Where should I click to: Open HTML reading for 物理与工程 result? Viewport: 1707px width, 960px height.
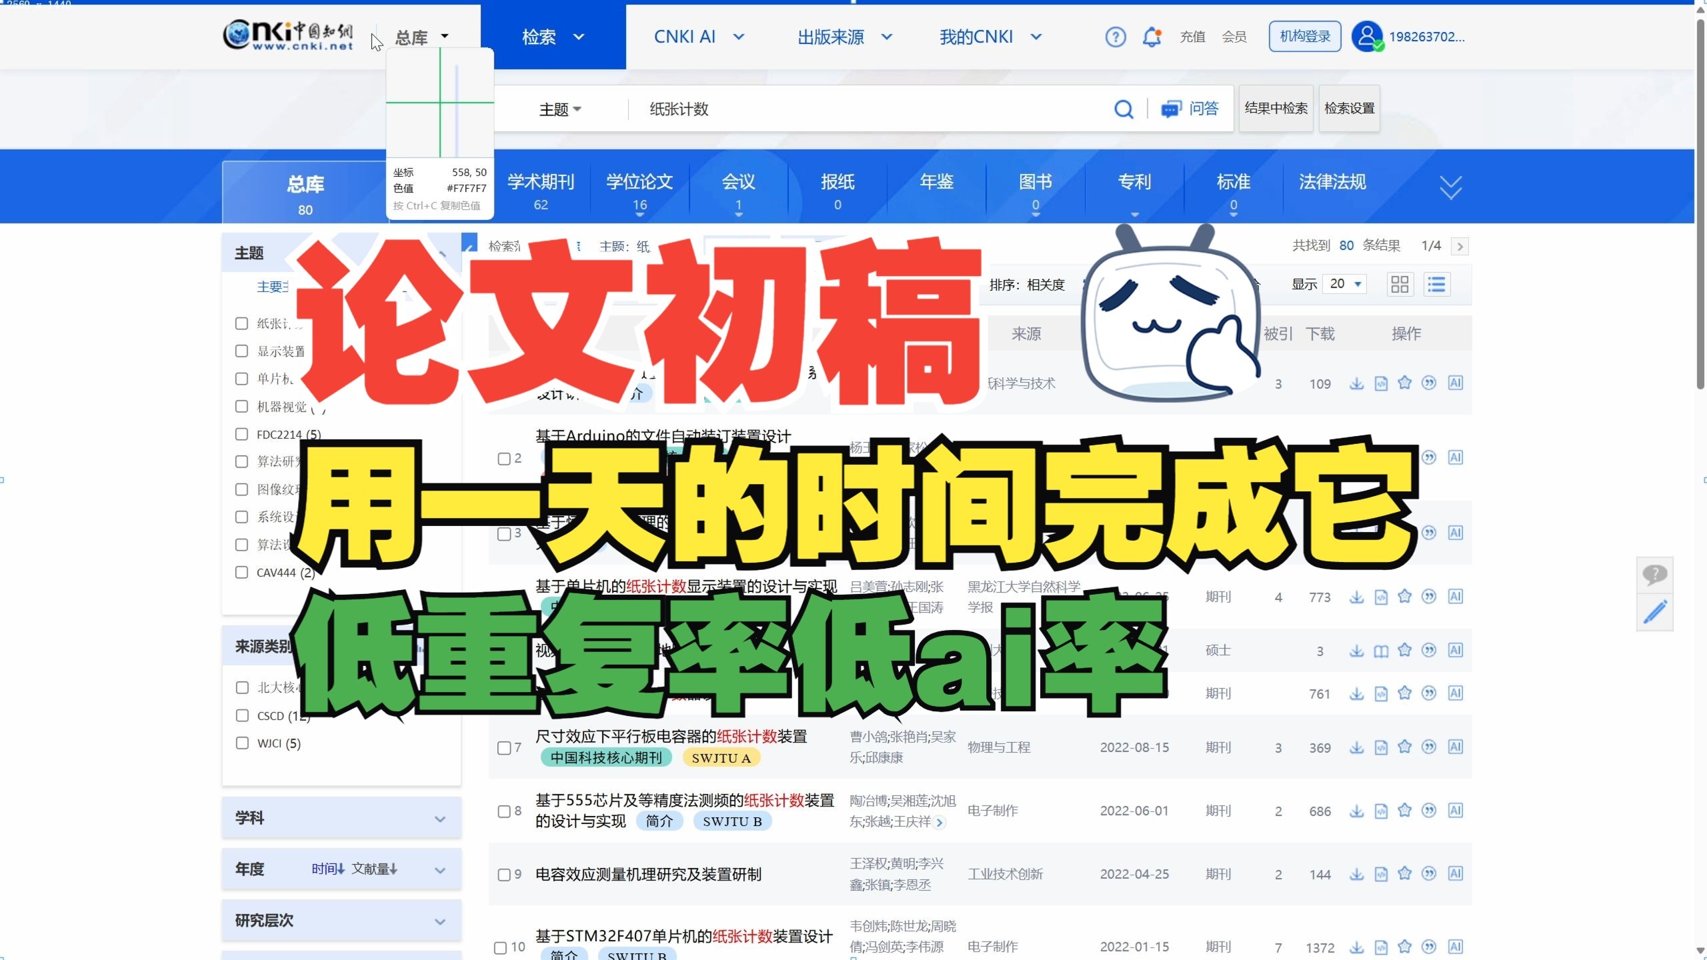1380,747
